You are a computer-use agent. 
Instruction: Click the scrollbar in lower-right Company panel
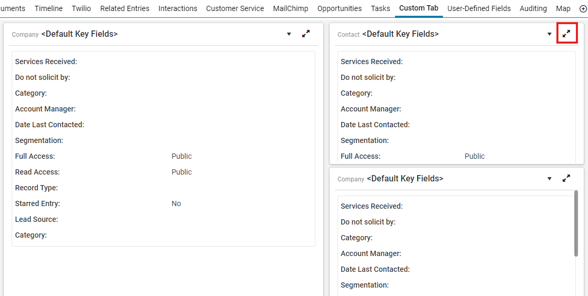[576, 223]
